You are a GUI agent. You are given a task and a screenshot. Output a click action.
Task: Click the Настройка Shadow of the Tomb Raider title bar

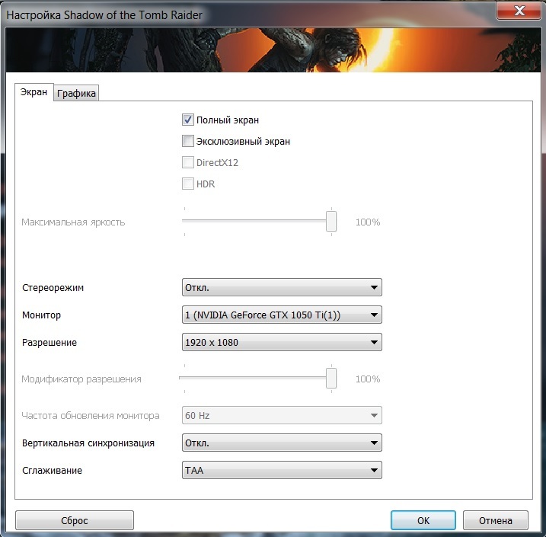pyautogui.click(x=228, y=13)
